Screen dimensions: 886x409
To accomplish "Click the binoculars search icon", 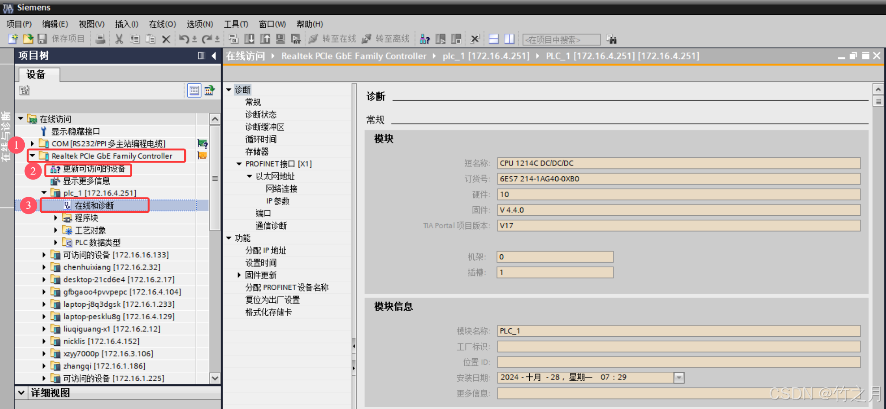I will (612, 39).
